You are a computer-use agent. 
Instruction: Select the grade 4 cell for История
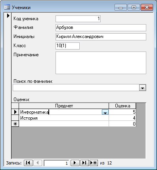point(123,118)
